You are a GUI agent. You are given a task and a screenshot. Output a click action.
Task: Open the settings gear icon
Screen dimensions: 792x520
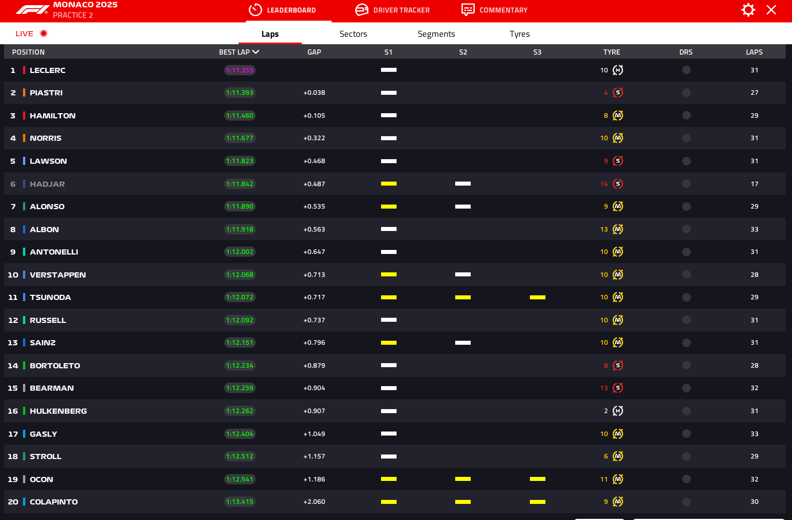click(x=748, y=10)
